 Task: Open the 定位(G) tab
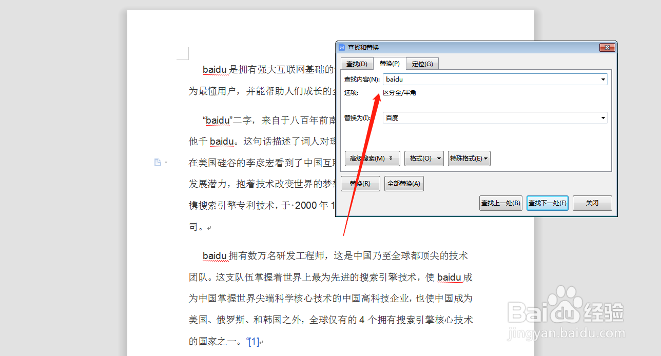[x=422, y=64]
